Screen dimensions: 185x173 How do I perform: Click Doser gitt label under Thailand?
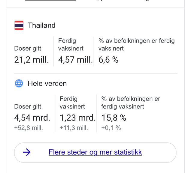coord(28,48)
